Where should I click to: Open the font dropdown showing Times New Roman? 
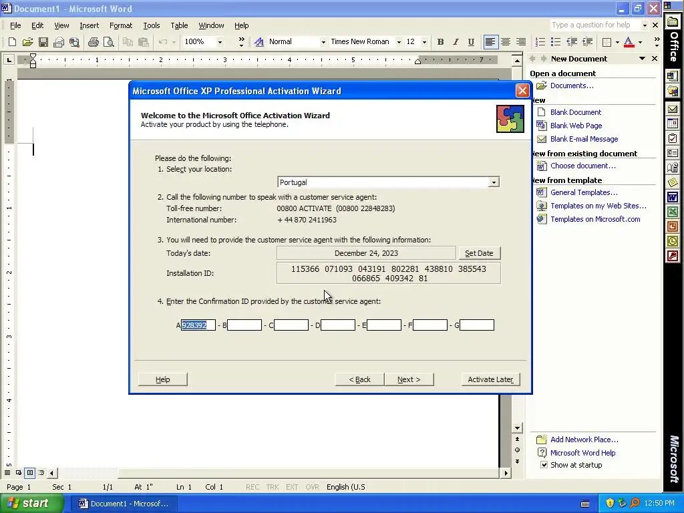click(x=398, y=42)
